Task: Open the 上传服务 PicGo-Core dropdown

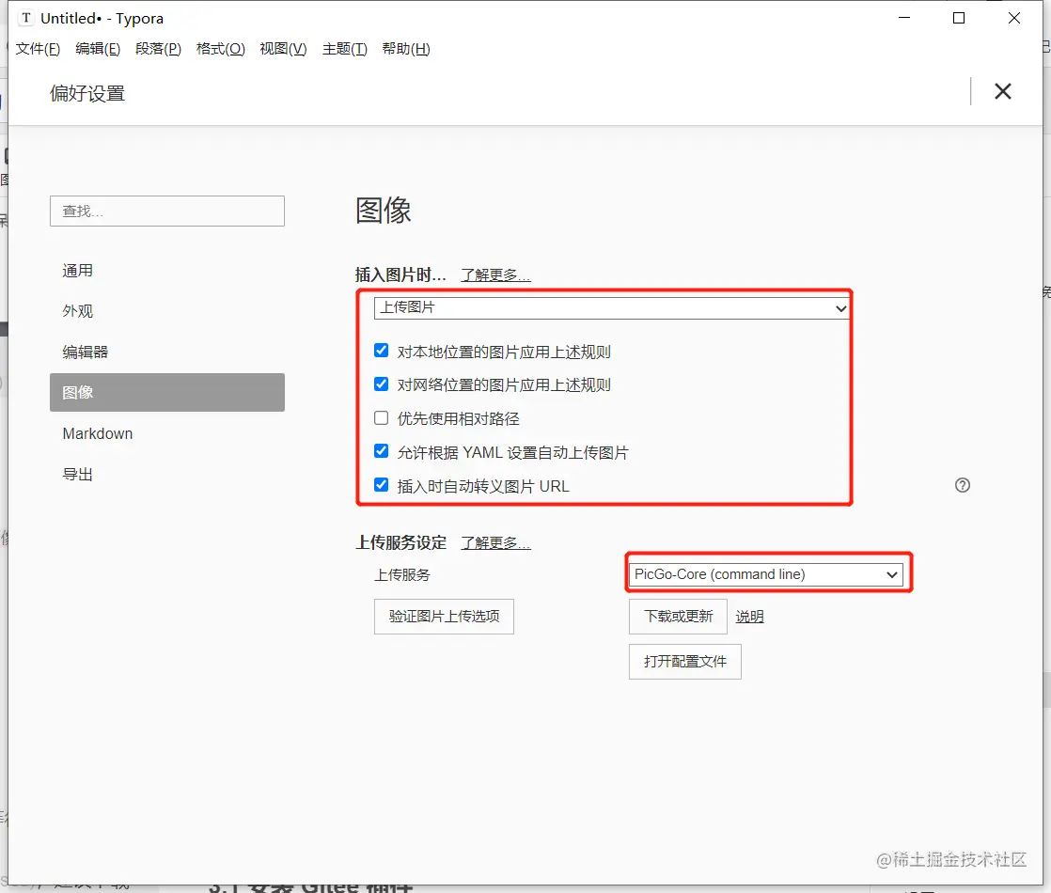Action: 767,572
